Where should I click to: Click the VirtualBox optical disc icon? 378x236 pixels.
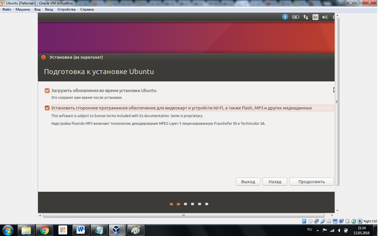point(310,221)
